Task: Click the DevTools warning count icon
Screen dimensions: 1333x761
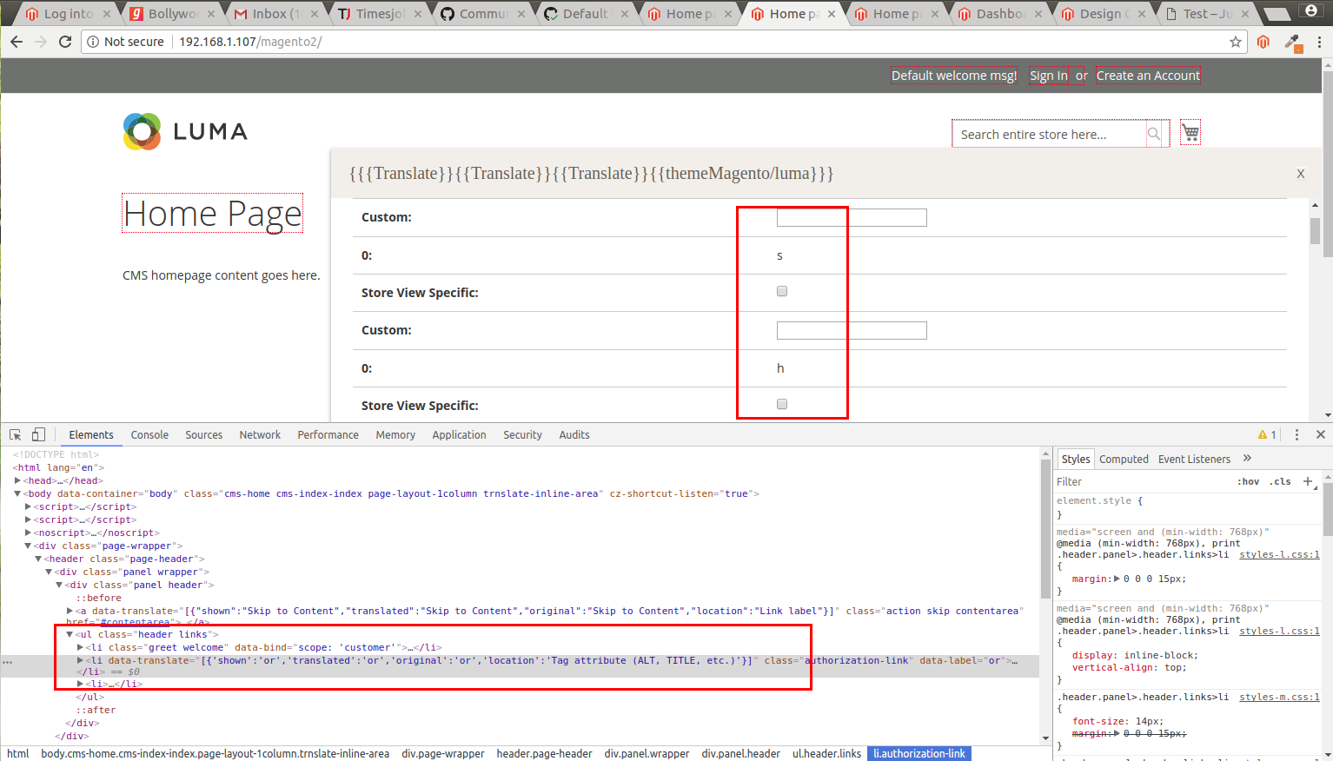Action: point(1267,434)
